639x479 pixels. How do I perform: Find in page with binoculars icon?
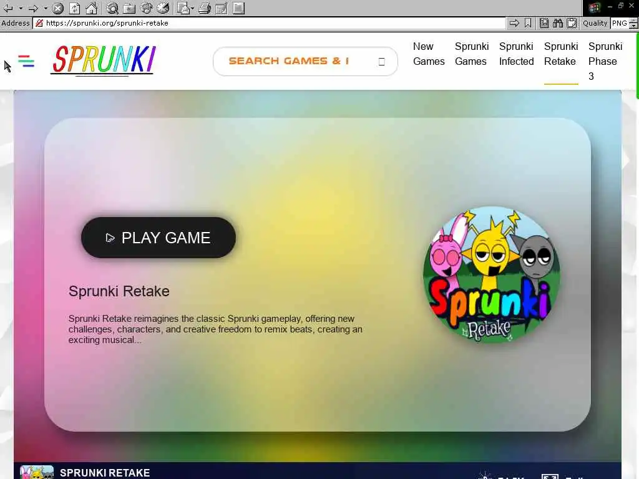click(558, 23)
